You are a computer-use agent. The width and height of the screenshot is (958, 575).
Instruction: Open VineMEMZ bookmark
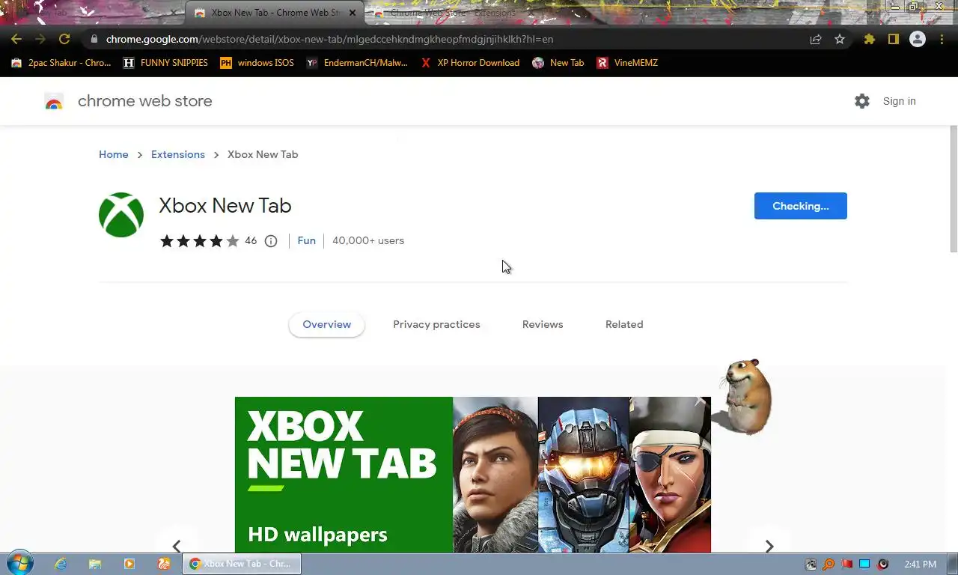(627, 63)
